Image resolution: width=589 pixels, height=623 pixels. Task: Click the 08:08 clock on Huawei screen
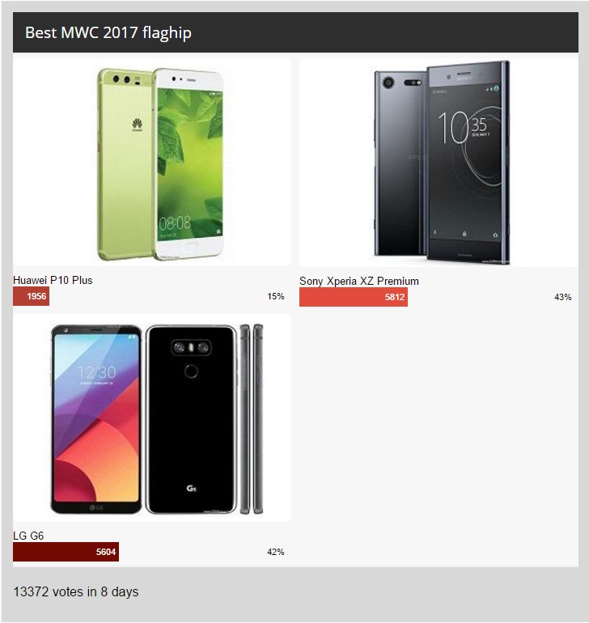coord(175,223)
